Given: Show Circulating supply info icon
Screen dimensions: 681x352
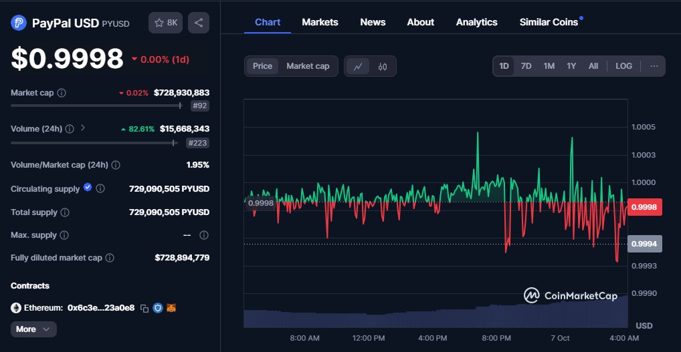Looking at the screenshot, I should 100,188.
